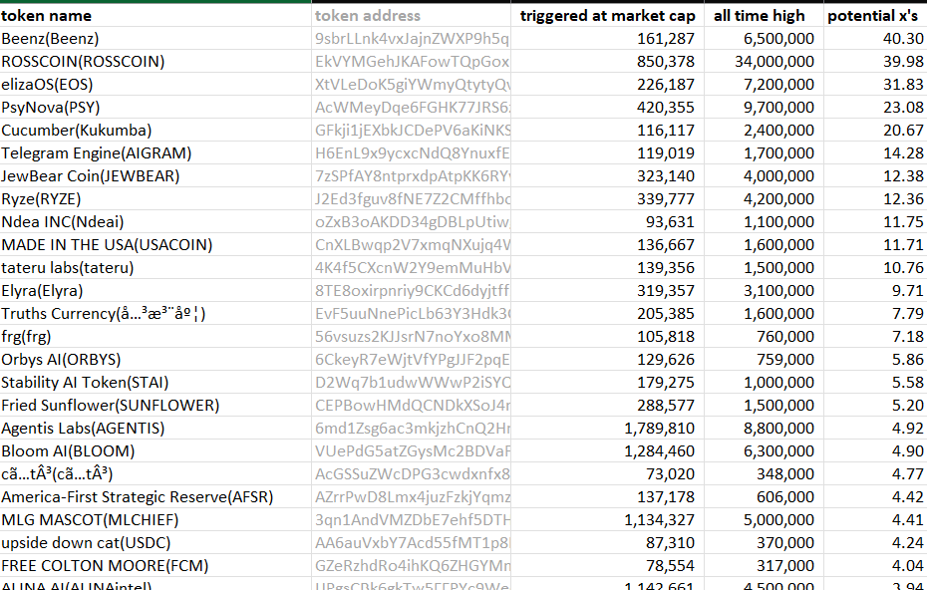Select the Ryze(RYZE) cell
Viewport: 927px width, 590px height.
pyautogui.click(x=155, y=199)
